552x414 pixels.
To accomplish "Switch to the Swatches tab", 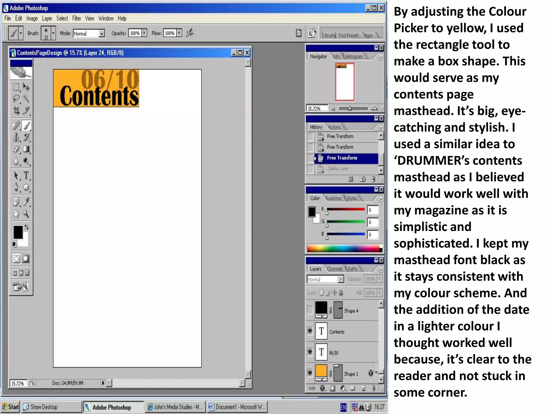I will point(333,198).
